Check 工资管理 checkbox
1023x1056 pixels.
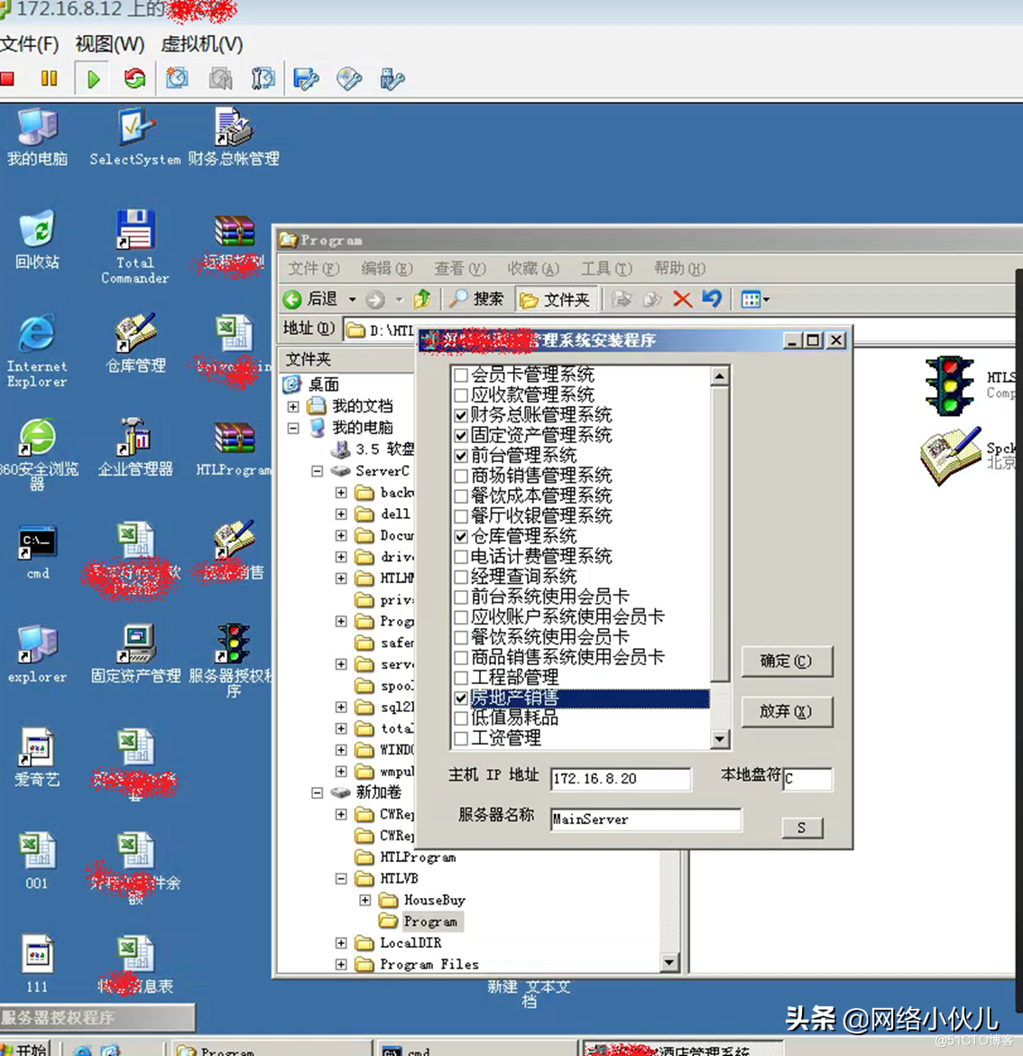tap(461, 738)
